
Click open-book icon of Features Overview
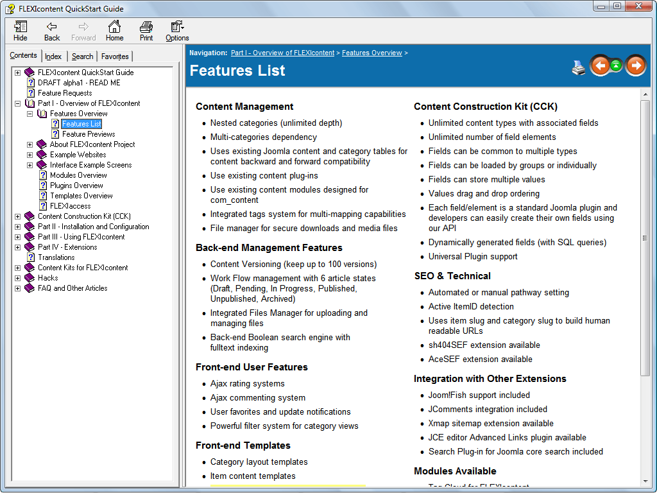tap(42, 114)
